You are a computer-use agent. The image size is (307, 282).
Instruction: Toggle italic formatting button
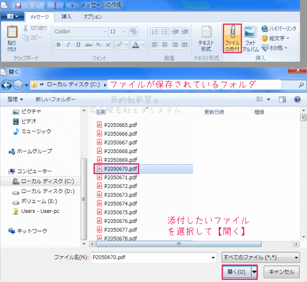(x=68, y=45)
